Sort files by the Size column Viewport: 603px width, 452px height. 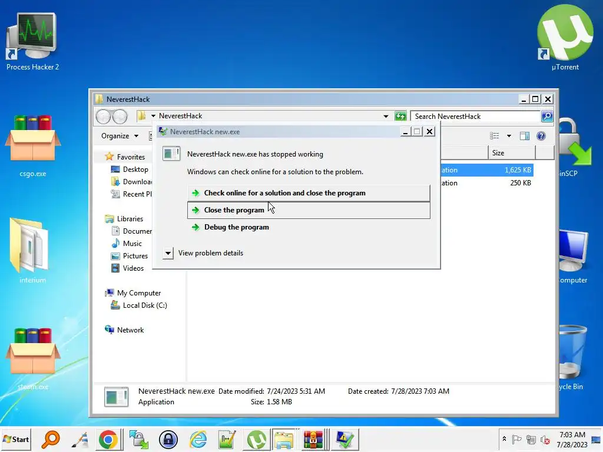click(x=512, y=152)
